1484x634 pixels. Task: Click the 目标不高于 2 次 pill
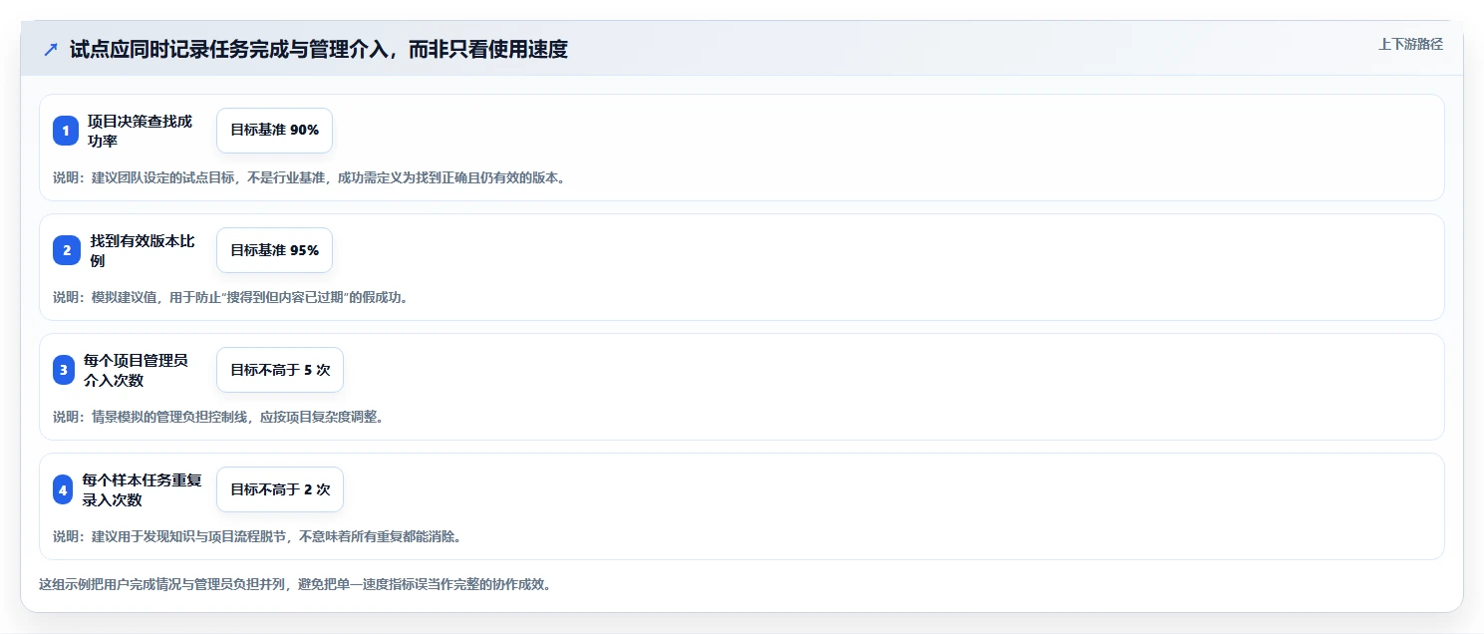280,489
